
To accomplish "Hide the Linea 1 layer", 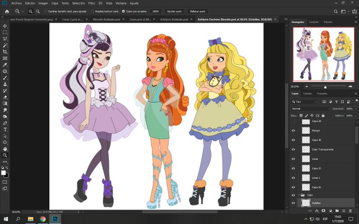I will pyautogui.click(x=293, y=178).
